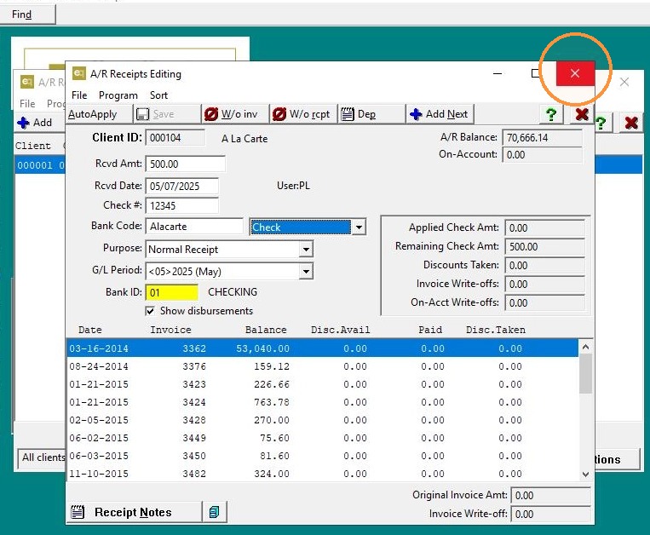The height and width of the screenshot is (535, 650).
Task: Open File menu of background A/R window
Action: pos(27,104)
